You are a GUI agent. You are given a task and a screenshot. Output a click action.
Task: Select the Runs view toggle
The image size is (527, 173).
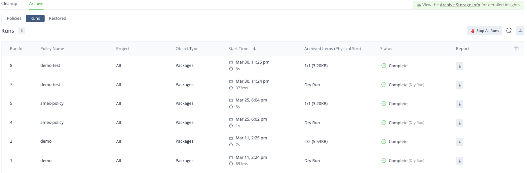coord(35,18)
